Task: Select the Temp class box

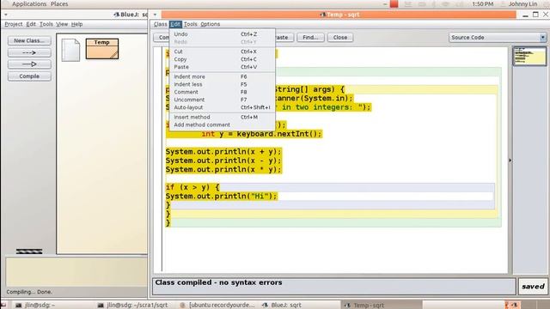Action: 102,49
